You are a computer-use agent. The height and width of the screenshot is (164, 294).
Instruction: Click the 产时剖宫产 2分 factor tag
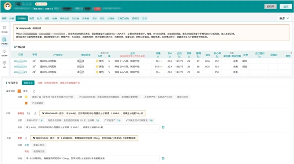[x=112, y=120]
